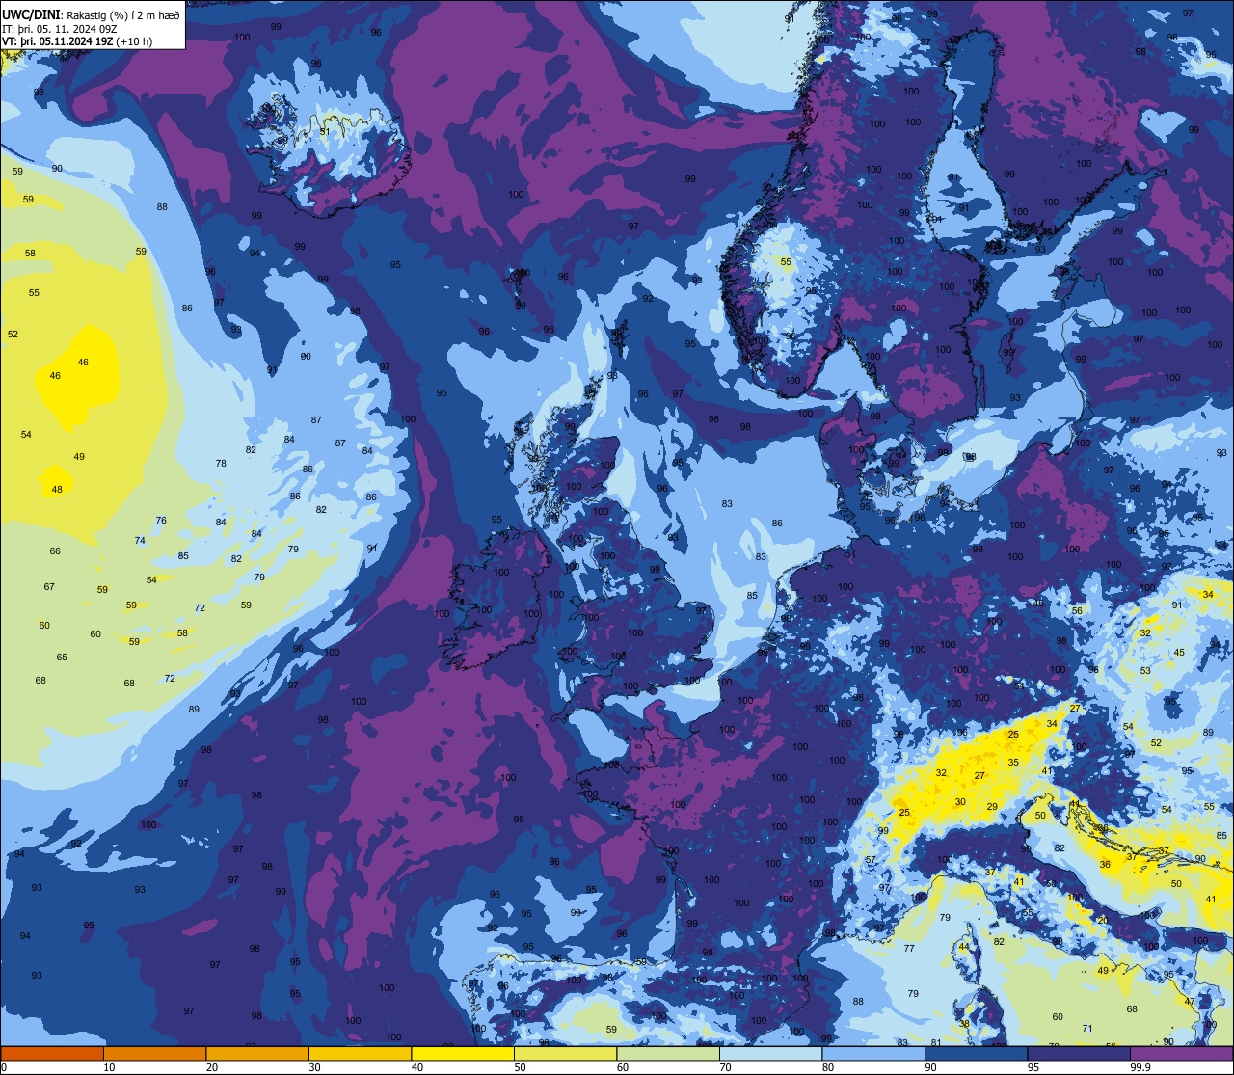
Task: Click the legend tick label "70"
Action: tap(725, 1067)
